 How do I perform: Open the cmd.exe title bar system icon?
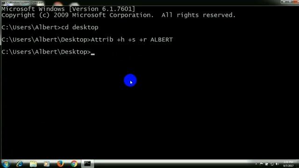tap(3, 3)
